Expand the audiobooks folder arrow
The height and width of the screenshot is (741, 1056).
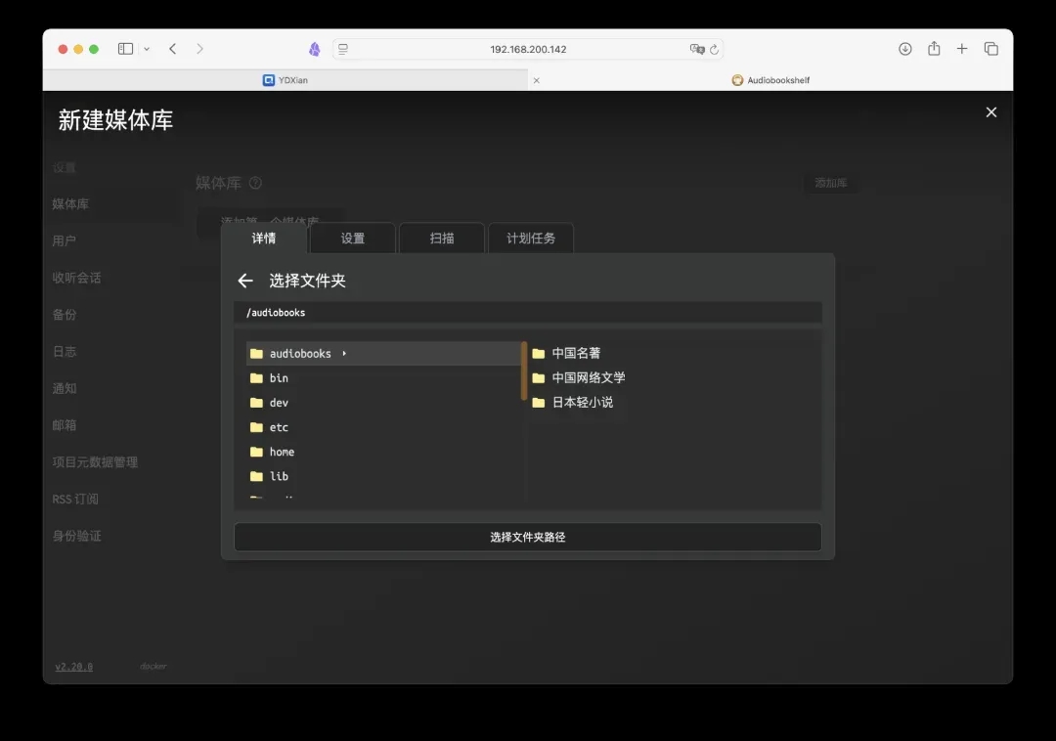[344, 354]
